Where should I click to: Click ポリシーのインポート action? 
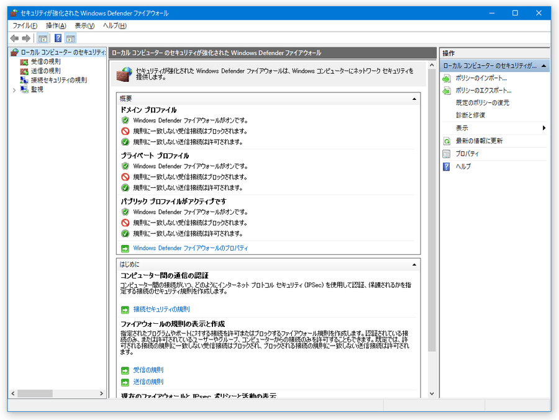tap(481, 78)
